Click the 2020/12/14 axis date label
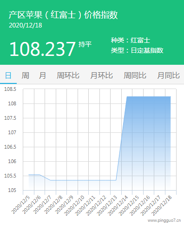Screen dimensions: 184x226 click(118, 205)
